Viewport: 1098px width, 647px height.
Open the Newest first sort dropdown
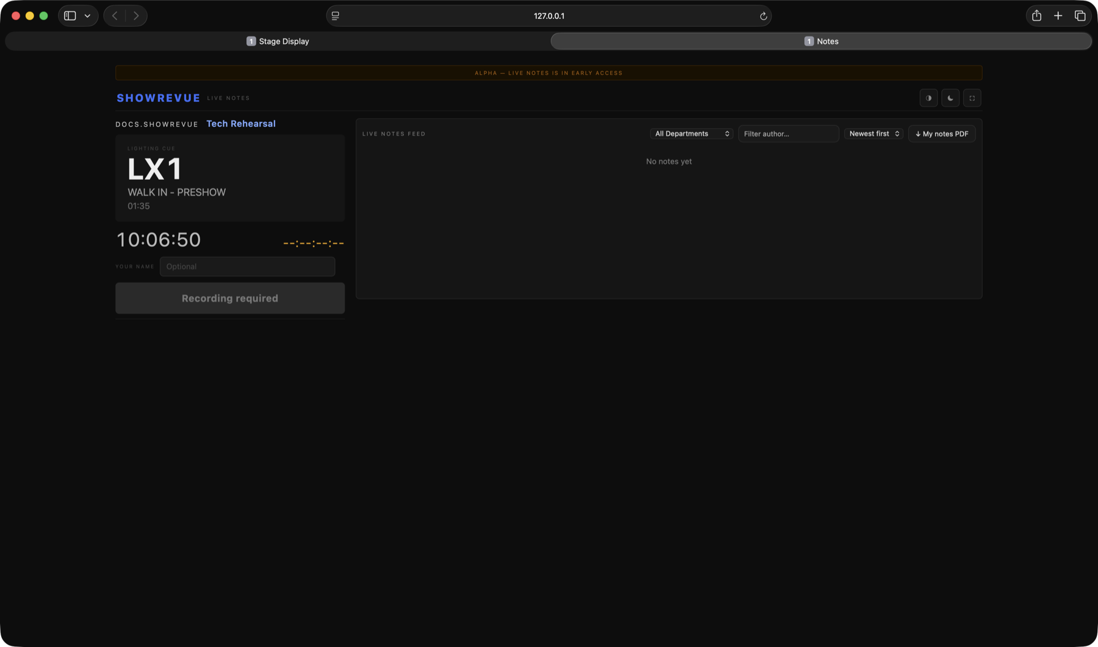[874, 133]
